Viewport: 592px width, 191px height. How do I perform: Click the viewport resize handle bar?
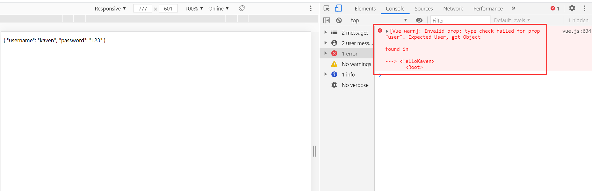point(314,151)
